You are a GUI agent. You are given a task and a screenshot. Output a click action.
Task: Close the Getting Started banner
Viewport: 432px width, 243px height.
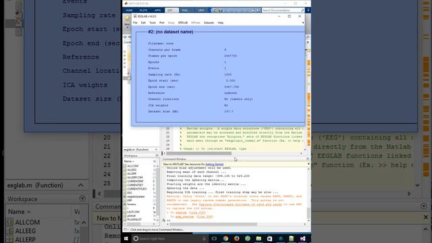308,164
